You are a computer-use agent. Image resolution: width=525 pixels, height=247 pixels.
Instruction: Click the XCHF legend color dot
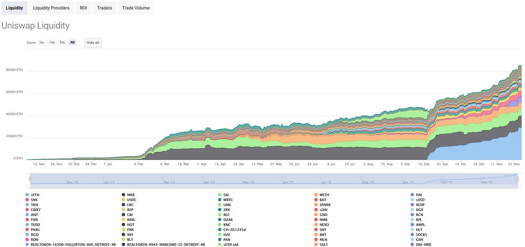412,205
